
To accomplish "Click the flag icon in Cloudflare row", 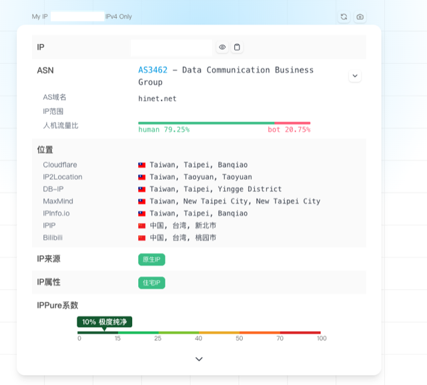I will [x=141, y=165].
